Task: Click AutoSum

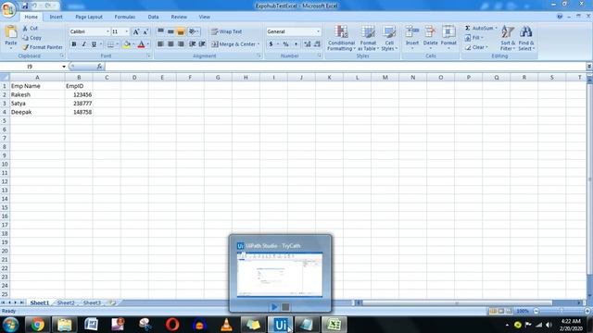Action: click(x=480, y=28)
